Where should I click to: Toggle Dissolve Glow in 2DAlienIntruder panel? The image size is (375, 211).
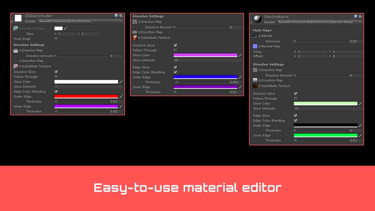[56, 72]
